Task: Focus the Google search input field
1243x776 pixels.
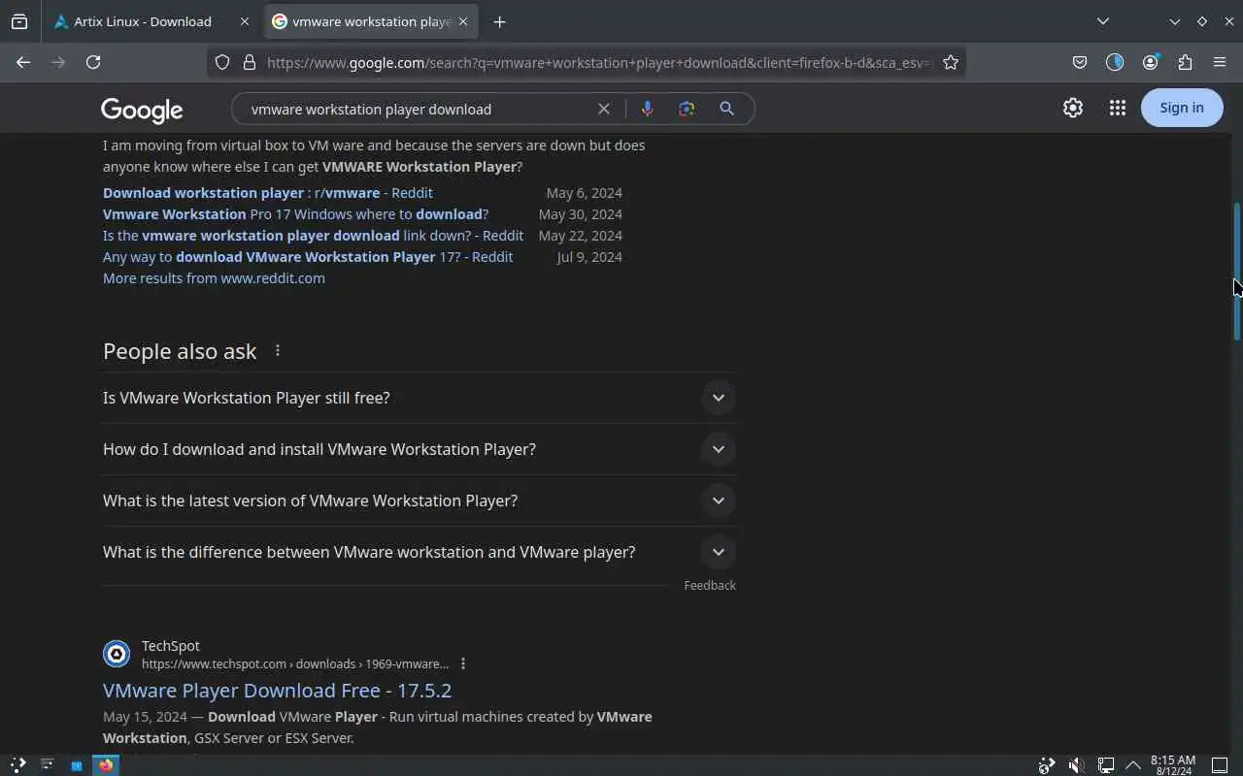Action: (x=418, y=109)
